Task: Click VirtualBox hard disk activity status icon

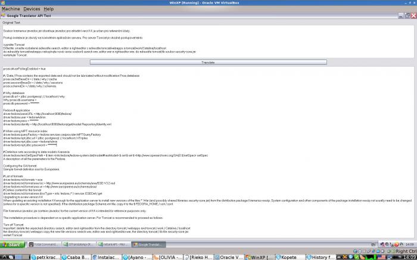Action: tap(355, 251)
